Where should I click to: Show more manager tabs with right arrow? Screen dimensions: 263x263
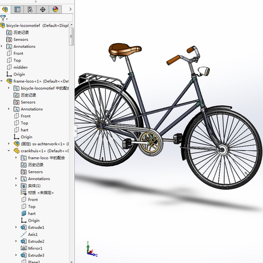[x=70, y=9]
